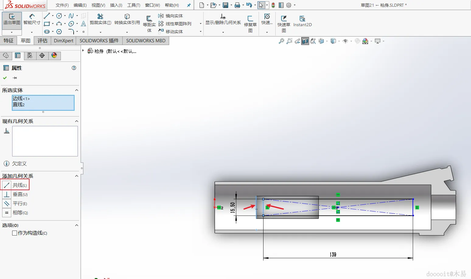Click the pushpin to keep panel visible
Viewport: 471px width, 279px height.
coord(15,78)
